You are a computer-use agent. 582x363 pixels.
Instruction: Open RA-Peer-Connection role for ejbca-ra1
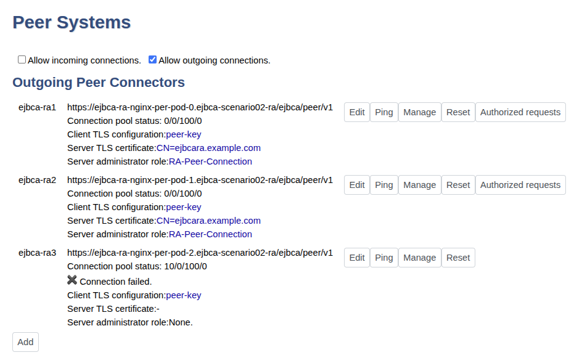210,161
